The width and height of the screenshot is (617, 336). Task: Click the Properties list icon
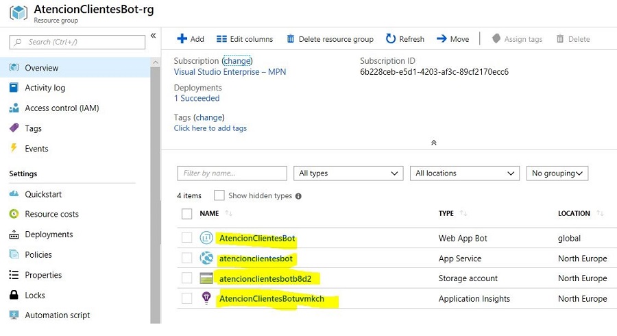tap(14, 274)
